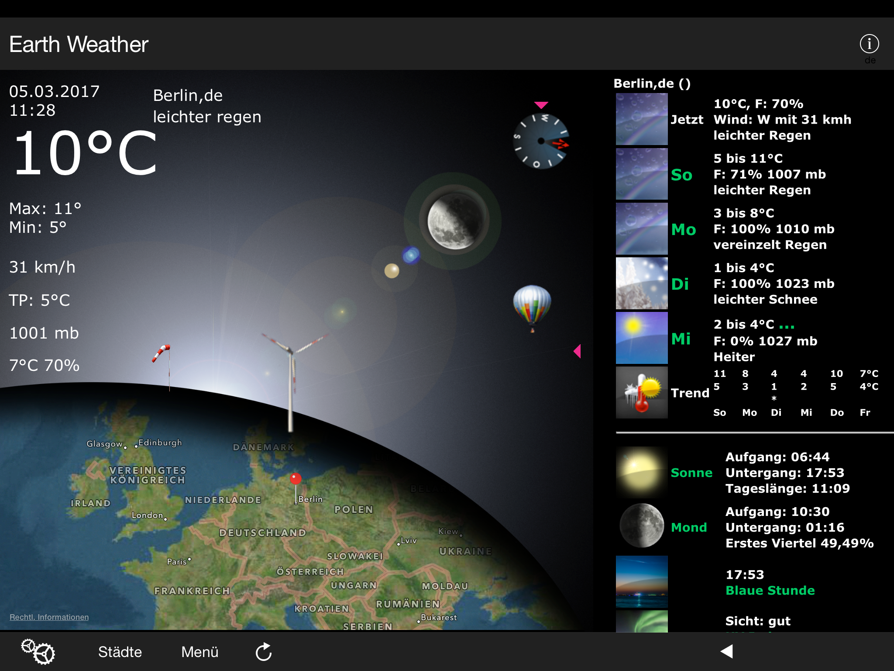Tap the wind compass dial
This screenshot has height=671, width=894.
[541, 141]
